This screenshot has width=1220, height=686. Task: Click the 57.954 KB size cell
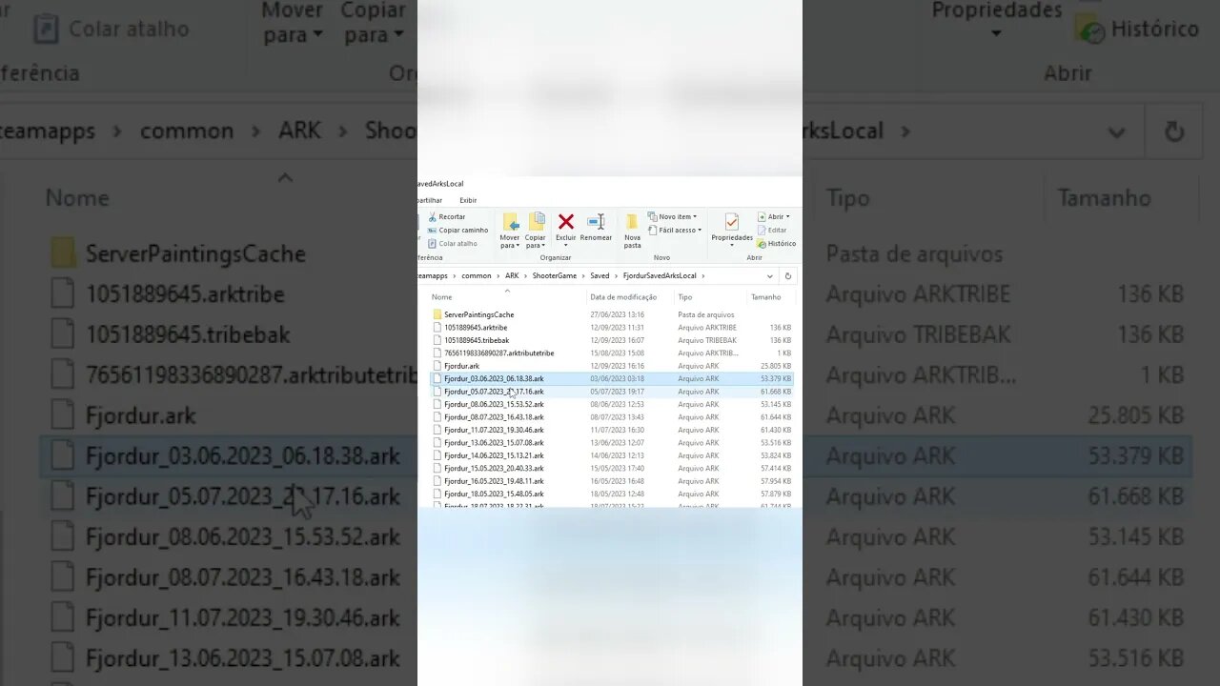(x=775, y=481)
